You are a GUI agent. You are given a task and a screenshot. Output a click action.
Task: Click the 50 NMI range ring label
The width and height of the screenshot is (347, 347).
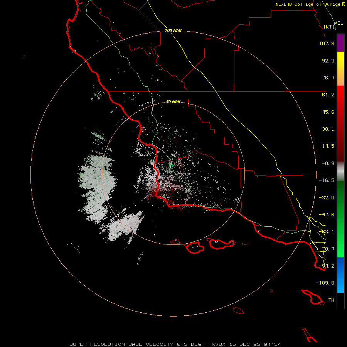(x=173, y=102)
